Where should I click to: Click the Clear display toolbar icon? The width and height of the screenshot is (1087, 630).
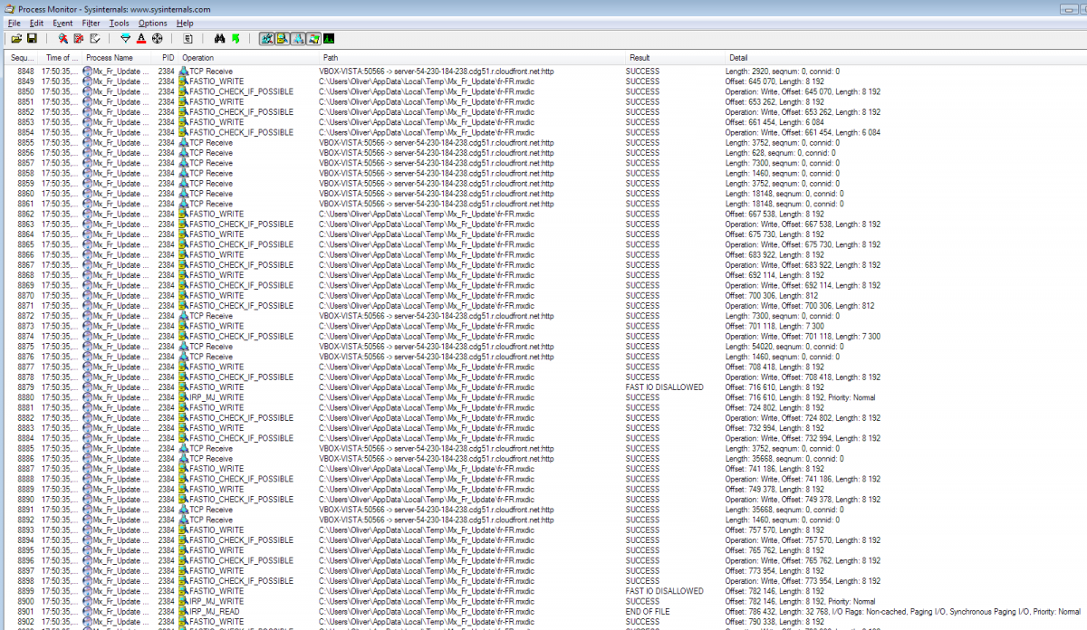tap(94, 39)
